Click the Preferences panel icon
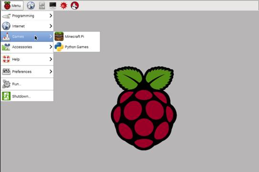This screenshot has height=172, width=259. click(6, 72)
